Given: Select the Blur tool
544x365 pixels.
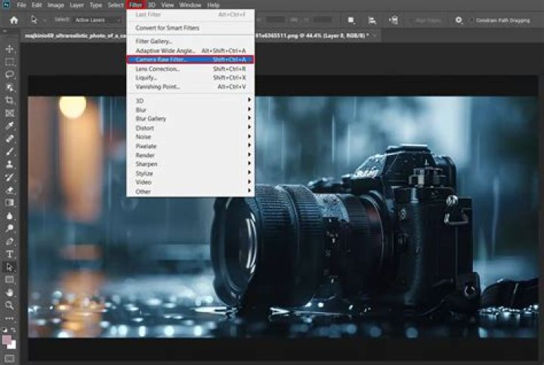Looking at the screenshot, I should coord(10,215).
